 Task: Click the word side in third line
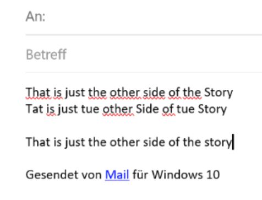click(154, 142)
